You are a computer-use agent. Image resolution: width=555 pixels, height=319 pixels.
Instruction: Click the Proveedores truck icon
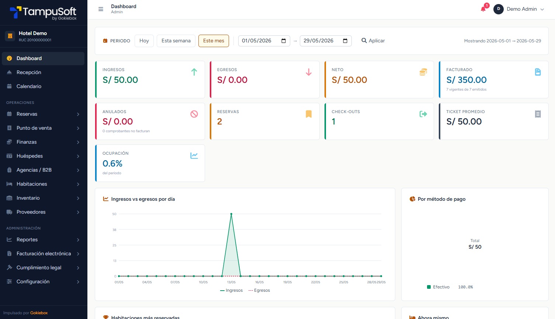point(10,212)
